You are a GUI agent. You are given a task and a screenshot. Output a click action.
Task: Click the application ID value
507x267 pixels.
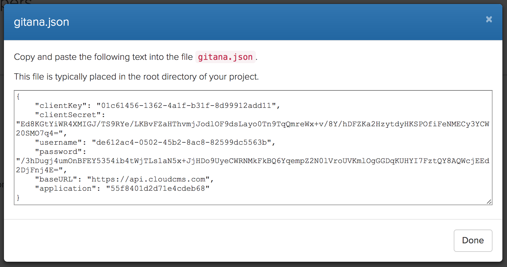(x=158, y=188)
